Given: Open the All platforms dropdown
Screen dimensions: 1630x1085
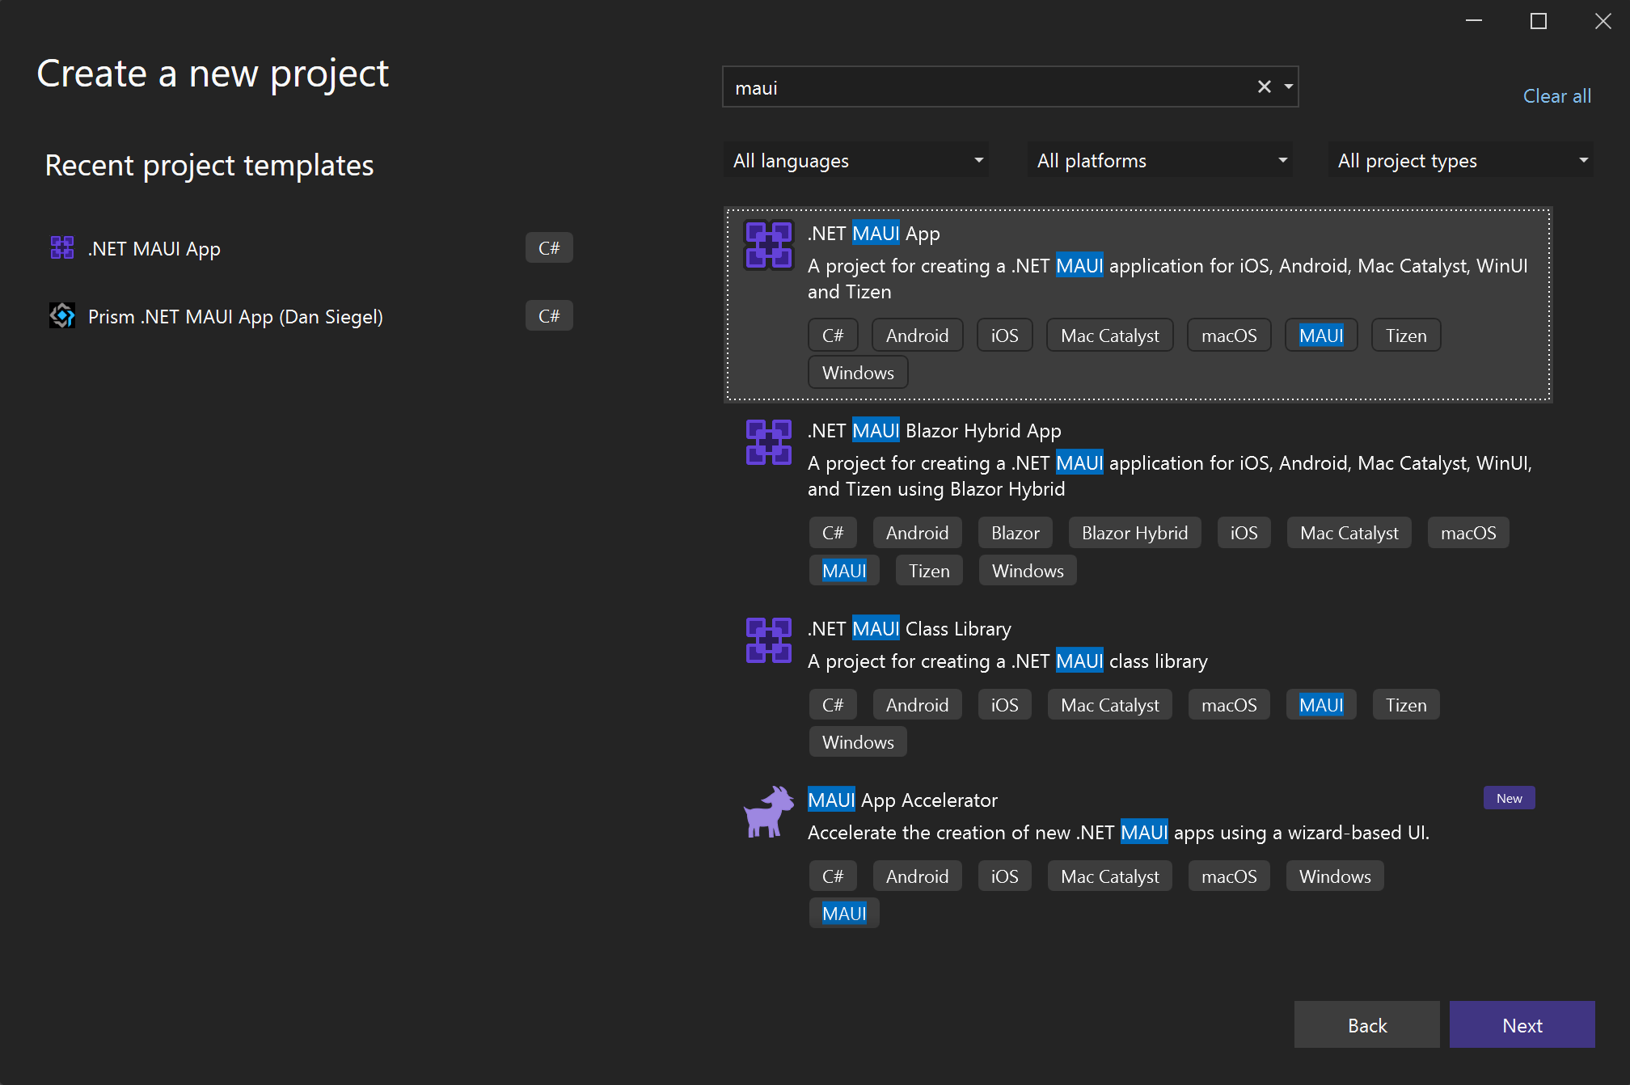Looking at the screenshot, I should (x=1159, y=160).
